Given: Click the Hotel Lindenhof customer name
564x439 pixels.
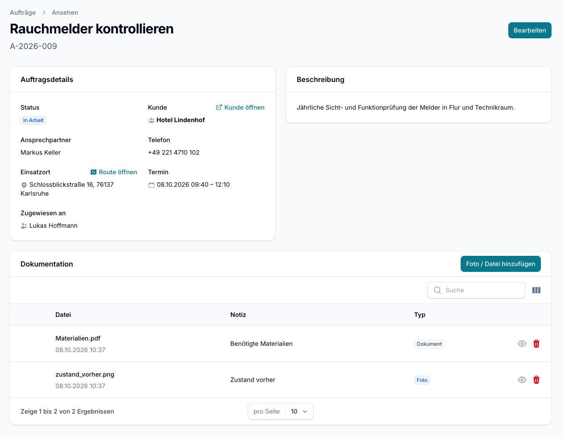Looking at the screenshot, I should tap(181, 120).
